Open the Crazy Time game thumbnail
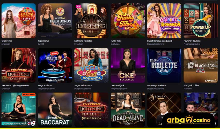This screenshot has width=220, height=129. (19, 21)
